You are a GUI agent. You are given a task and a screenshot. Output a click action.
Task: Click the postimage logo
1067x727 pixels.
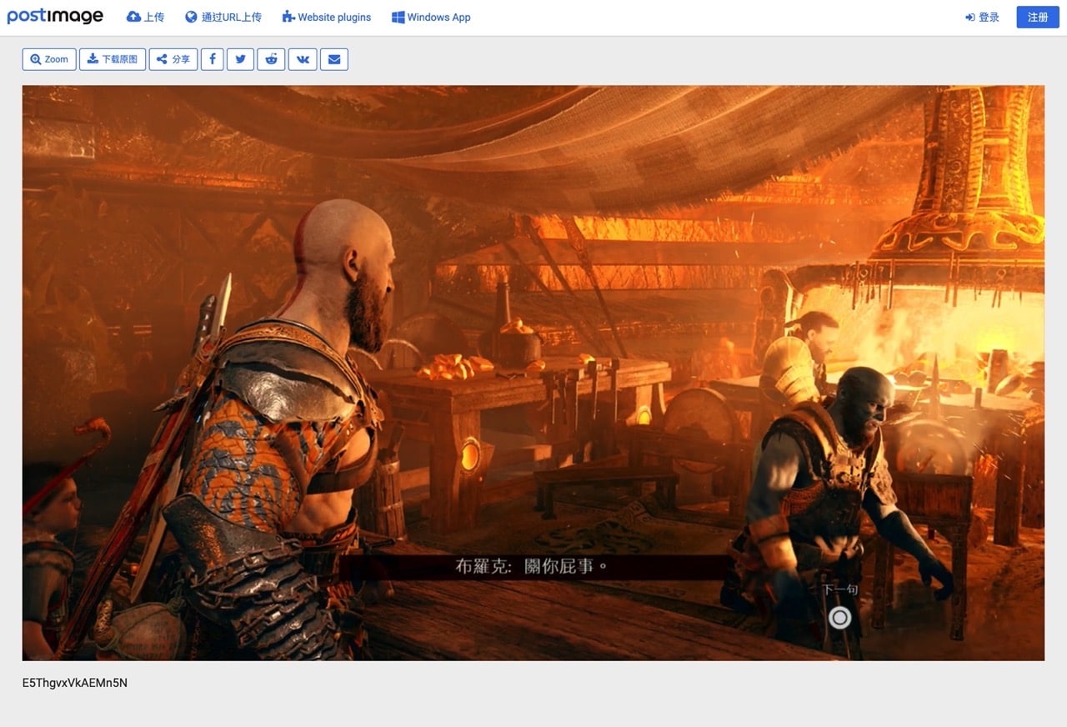(55, 15)
